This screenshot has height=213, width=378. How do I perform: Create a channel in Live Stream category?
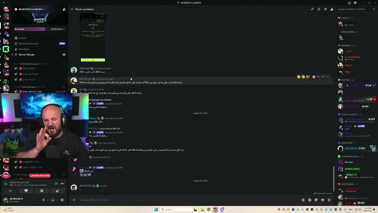[64, 87]
